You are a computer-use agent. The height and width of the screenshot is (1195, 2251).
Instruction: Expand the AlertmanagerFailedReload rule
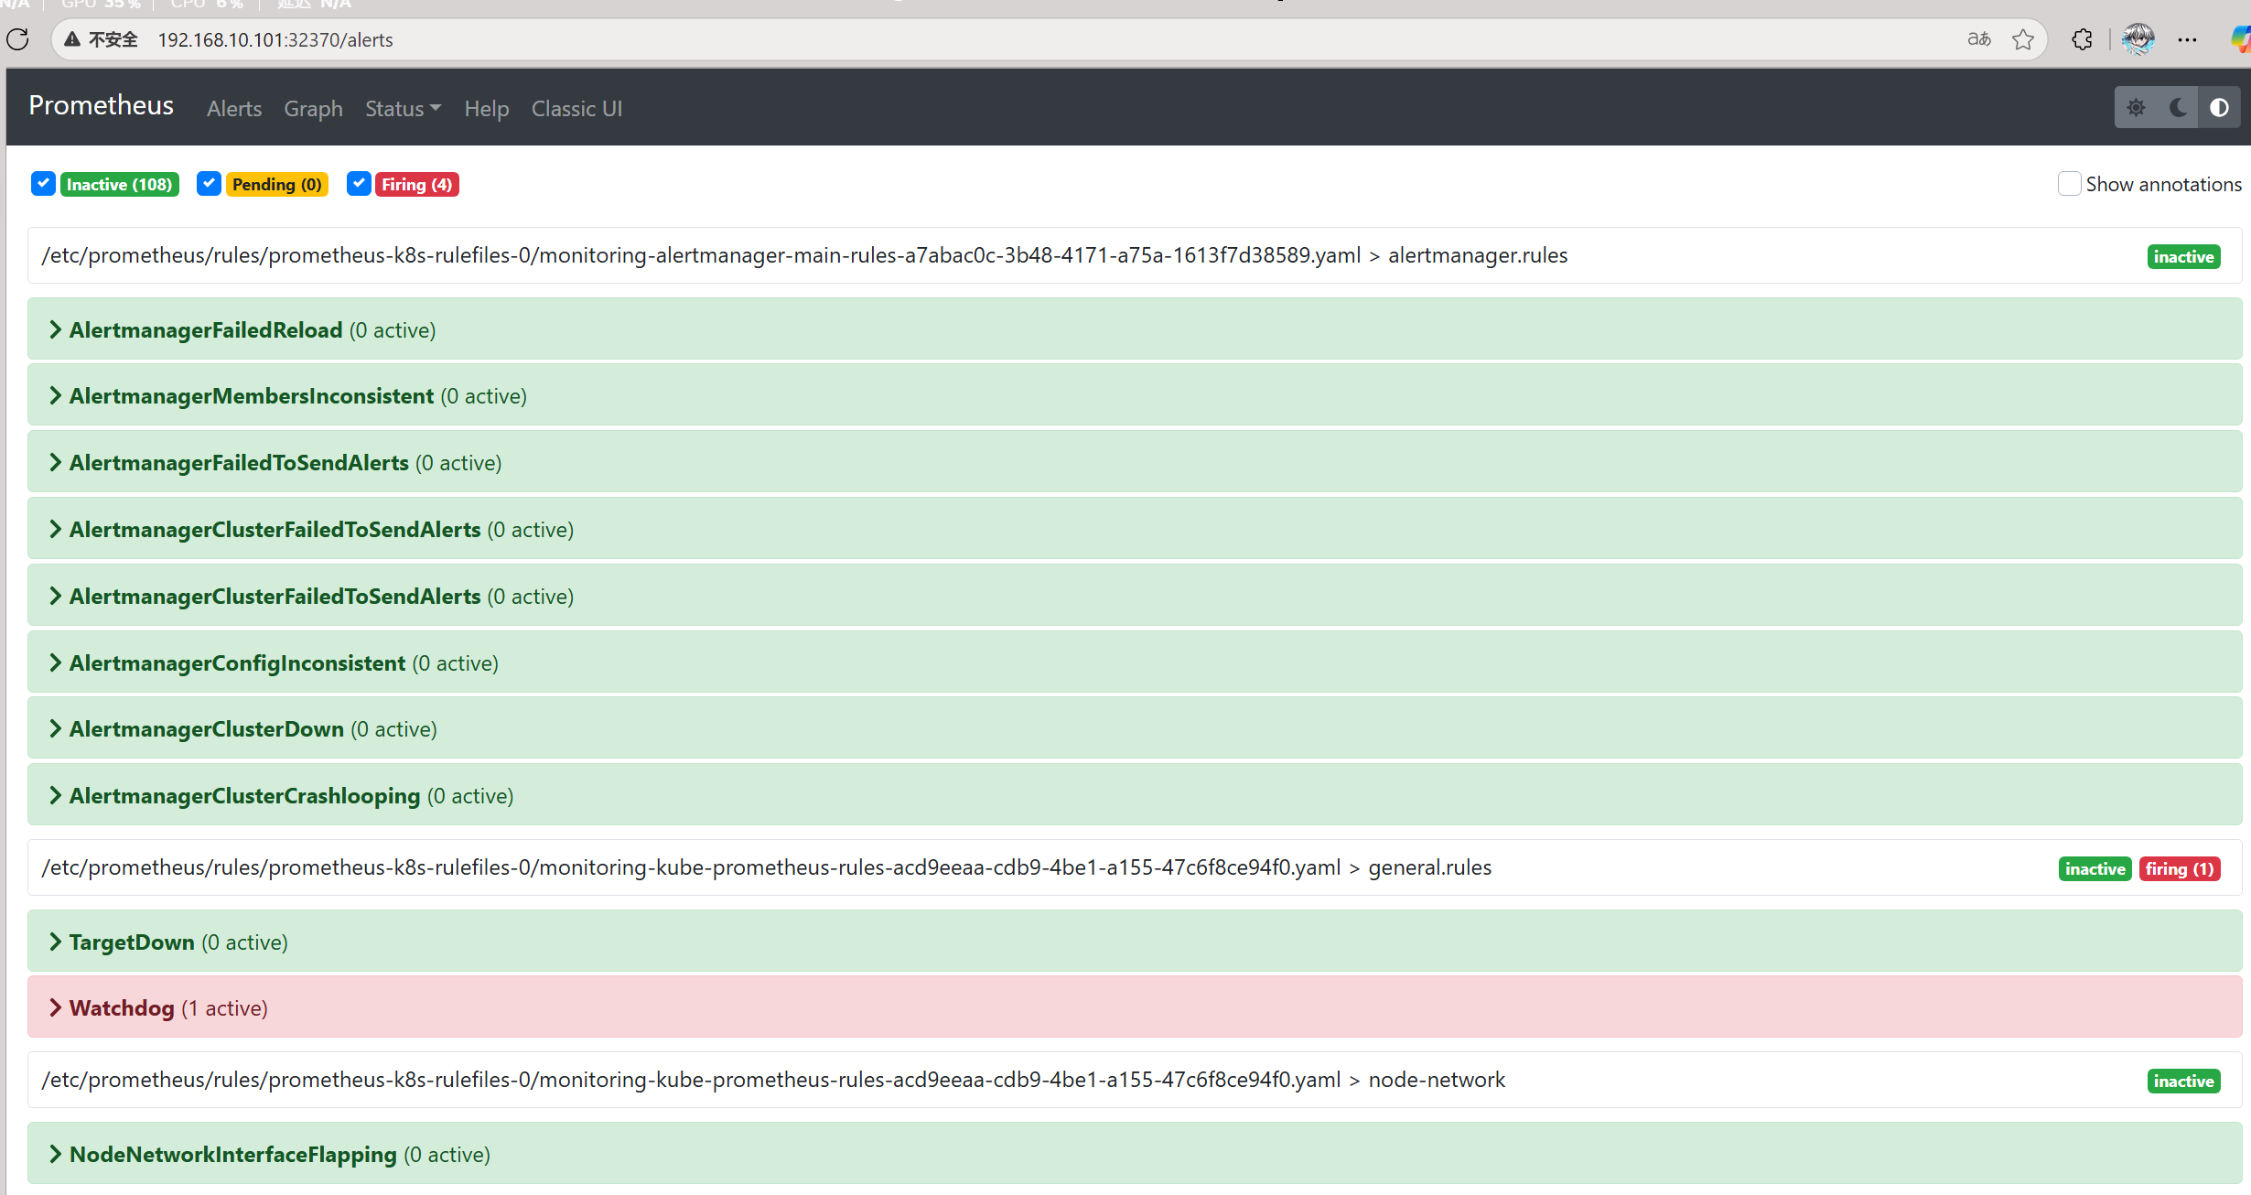[x=1135, y=329]
